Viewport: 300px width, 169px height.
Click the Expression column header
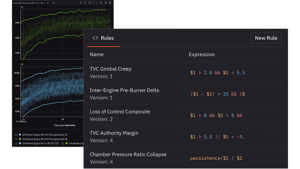(202, 54)
